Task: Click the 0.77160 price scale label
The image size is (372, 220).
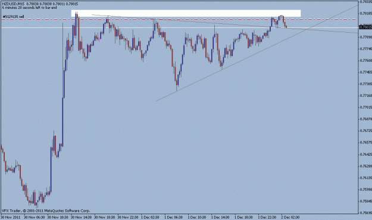Action: [x=366, y=96]
